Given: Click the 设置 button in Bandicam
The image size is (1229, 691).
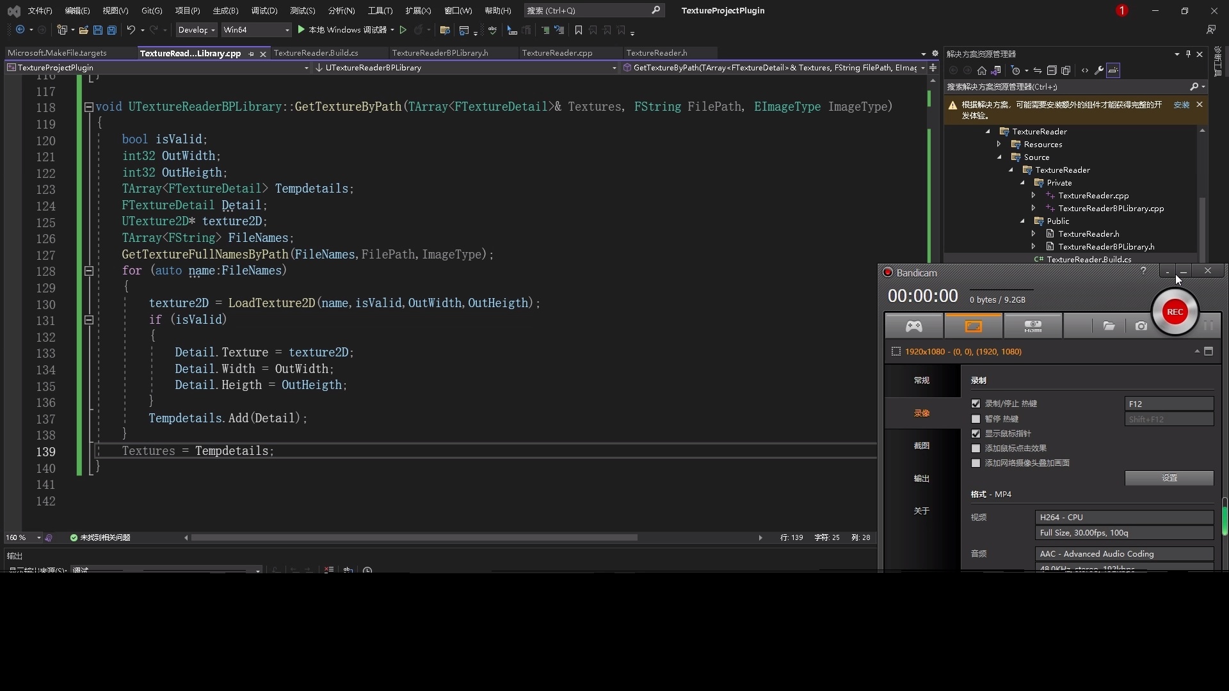Looking at the screenshot, I should point(1169,478).
